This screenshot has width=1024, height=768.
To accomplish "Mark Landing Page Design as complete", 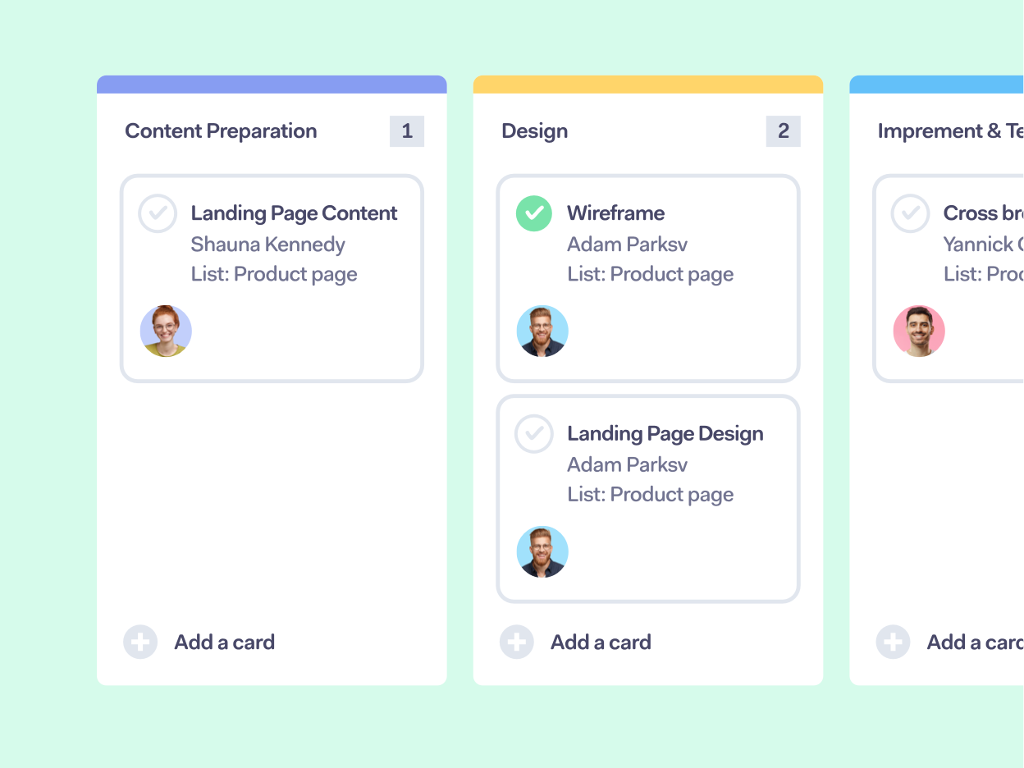I will tap(534, 433).
